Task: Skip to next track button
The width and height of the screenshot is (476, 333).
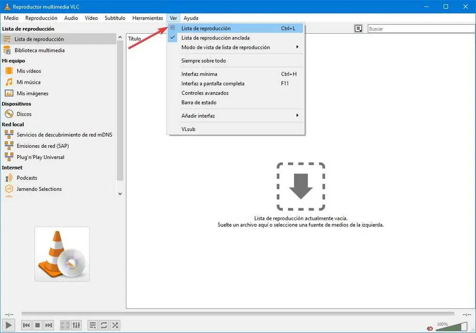Action: point(49,325)
